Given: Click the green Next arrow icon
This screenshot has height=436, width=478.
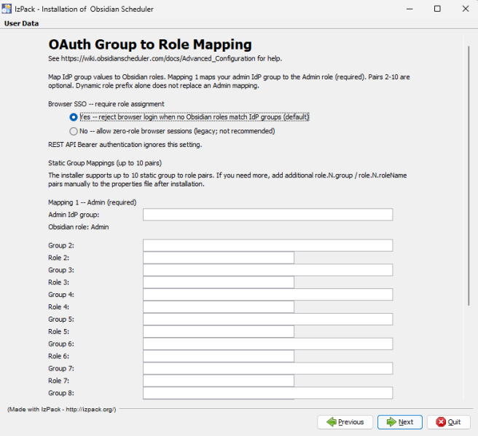Looking at the screenshot, I should pos(391,422).
